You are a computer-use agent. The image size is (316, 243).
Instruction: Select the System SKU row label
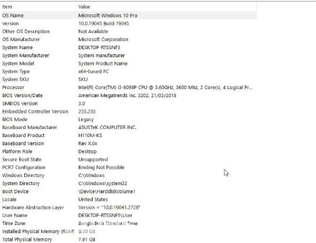pos(15,79)
